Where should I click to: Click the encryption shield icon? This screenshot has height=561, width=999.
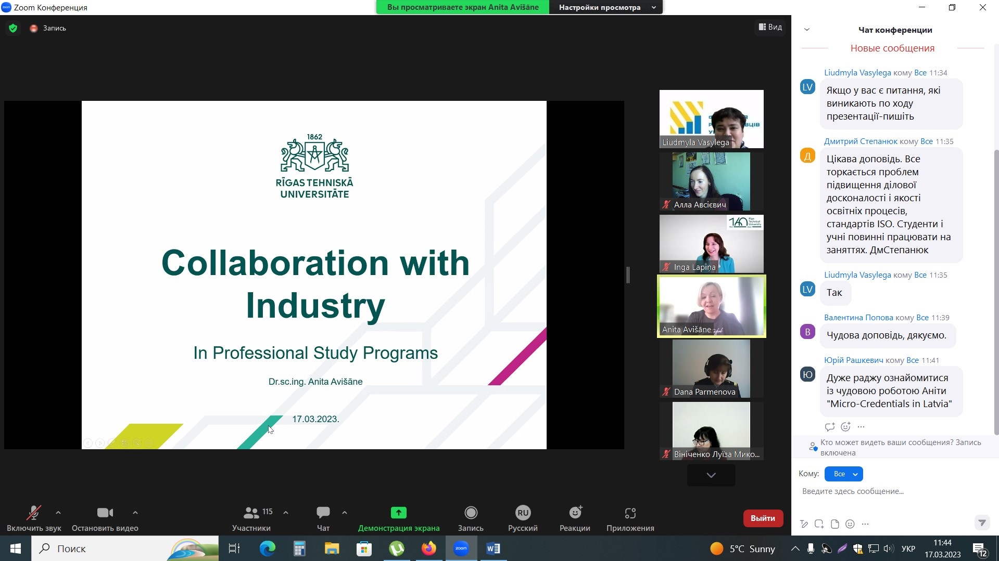pyautogui.click(x=13, y=28)
